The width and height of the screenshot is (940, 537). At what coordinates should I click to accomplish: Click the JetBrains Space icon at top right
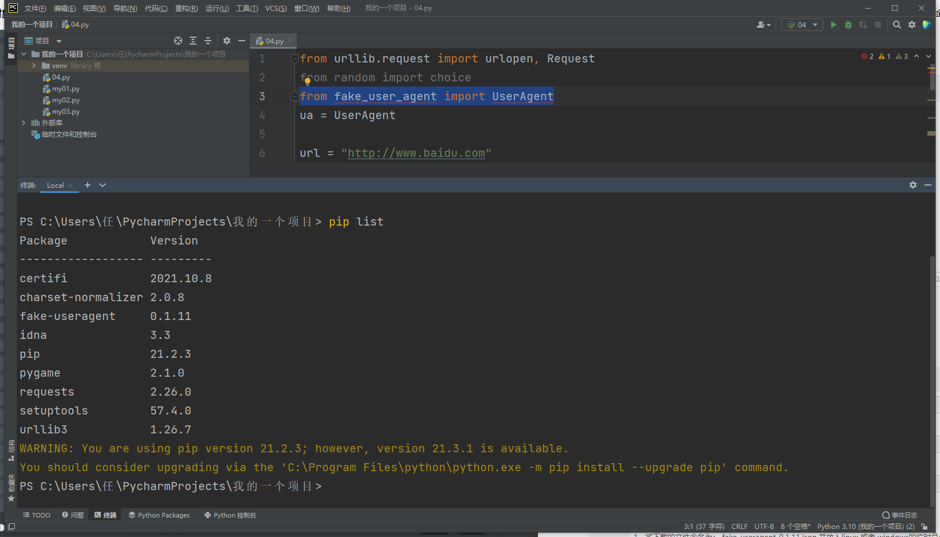tap(926, 25)
